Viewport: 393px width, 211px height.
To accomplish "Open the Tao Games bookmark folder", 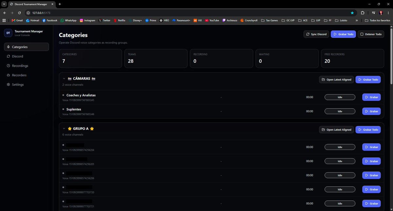I will coord(269,20).
